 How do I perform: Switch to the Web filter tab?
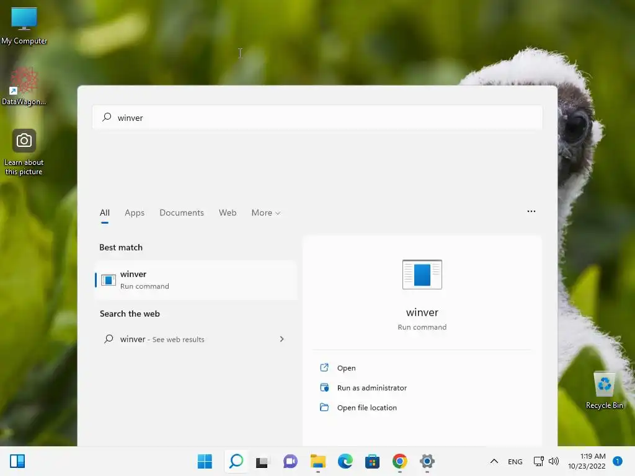[x=228, y=213]
